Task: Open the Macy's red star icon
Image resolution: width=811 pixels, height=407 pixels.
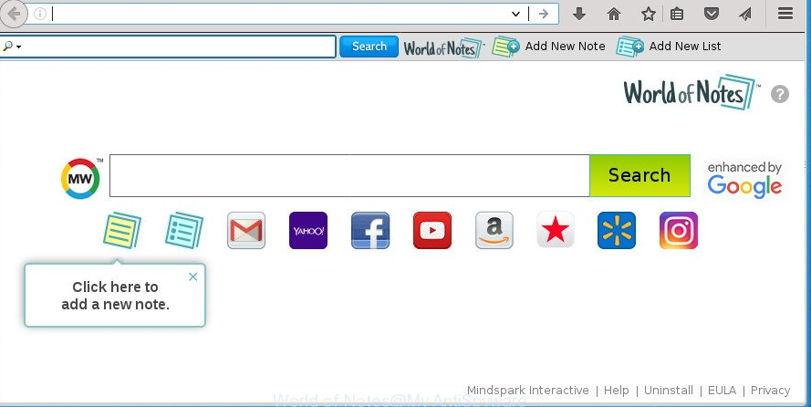Action: pos(556,231)
